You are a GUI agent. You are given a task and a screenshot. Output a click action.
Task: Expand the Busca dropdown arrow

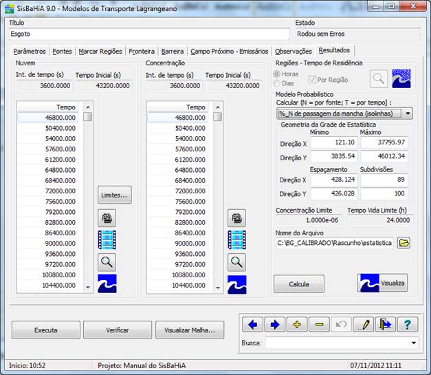coord(413,343)
